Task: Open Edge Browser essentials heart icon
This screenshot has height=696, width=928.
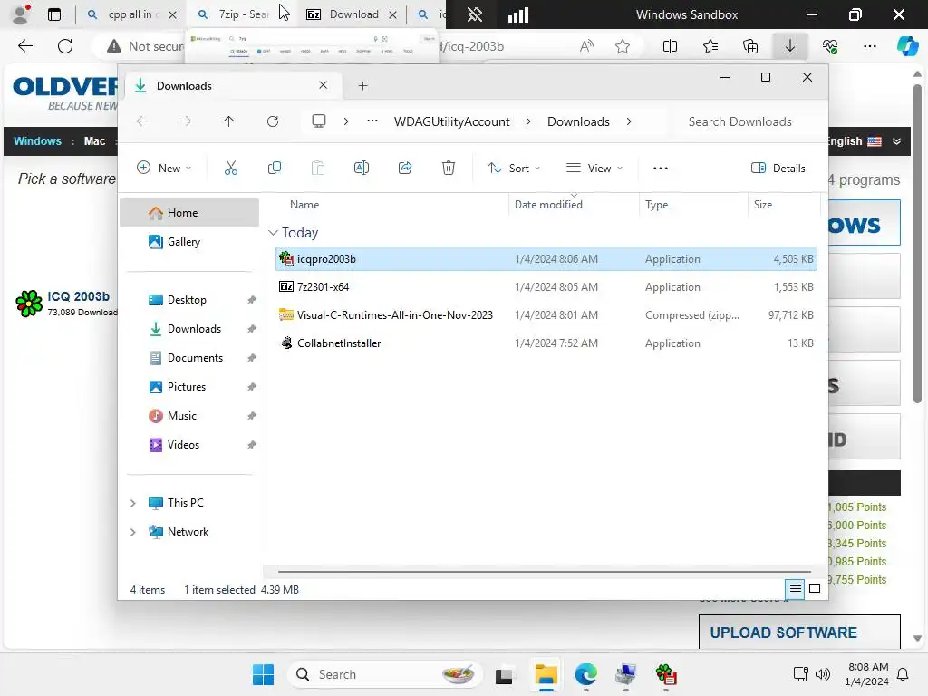Action: (x=830, y=46)
